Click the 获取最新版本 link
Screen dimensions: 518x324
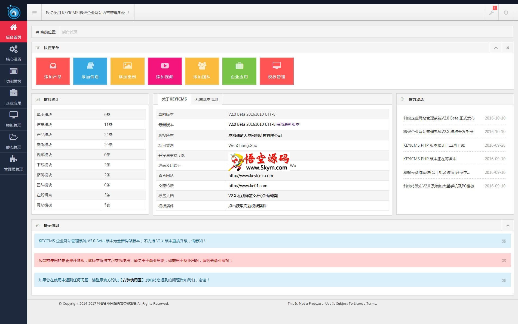coord(288,124)
